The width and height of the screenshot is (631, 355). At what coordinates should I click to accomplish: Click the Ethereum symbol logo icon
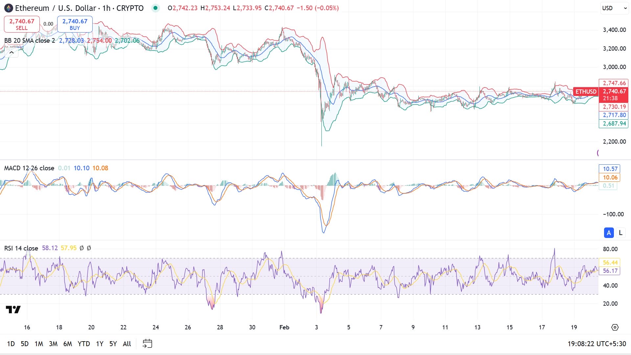(x=8, y=8)
